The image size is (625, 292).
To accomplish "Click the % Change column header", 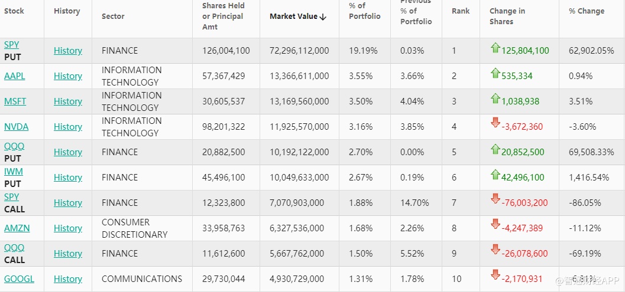I will 587,11.
